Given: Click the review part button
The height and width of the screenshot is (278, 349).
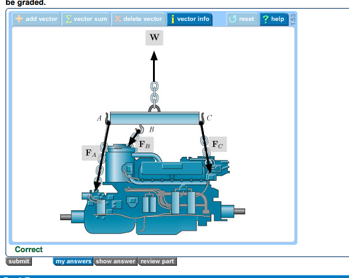Looking at the screenshot, I should [157, 261].
